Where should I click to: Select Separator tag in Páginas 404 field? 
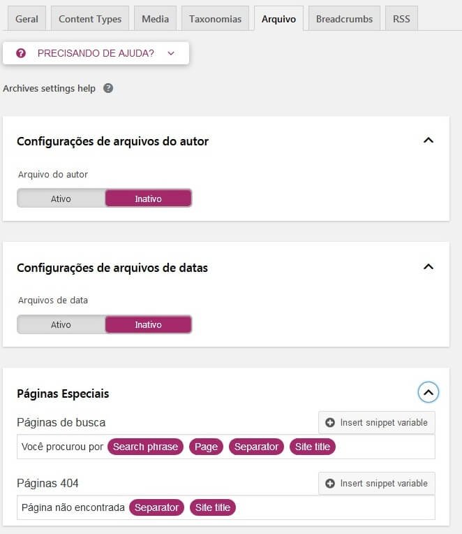156,507
